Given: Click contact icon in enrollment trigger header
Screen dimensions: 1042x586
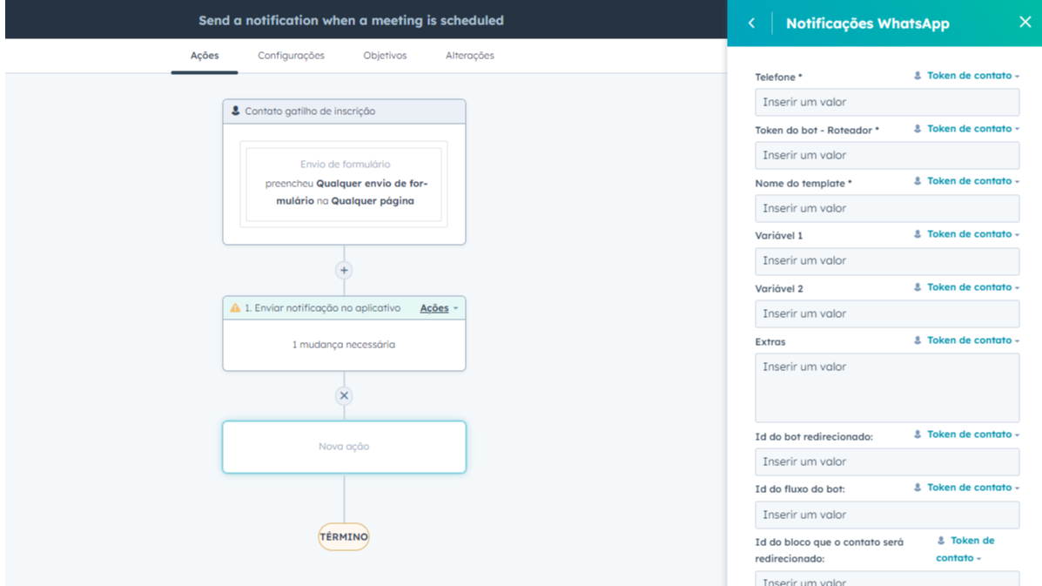Looking at the screenshot, I should point(235,111).
